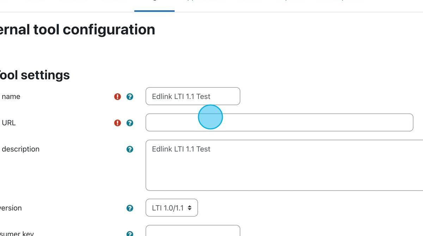Open the help popup for Tool description
423x236 pixels.
click(x=130, y=149)
